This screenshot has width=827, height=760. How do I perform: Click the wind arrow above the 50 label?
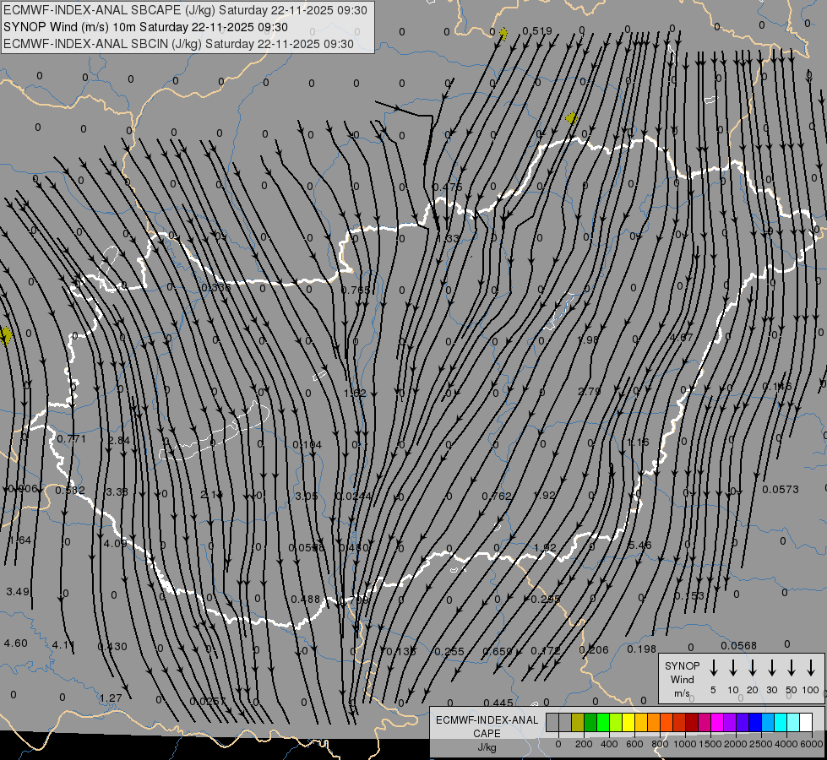tap(792, 668)
